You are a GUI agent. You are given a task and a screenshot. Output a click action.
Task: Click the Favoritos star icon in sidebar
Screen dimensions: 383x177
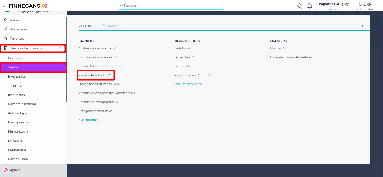coord(6,38)
